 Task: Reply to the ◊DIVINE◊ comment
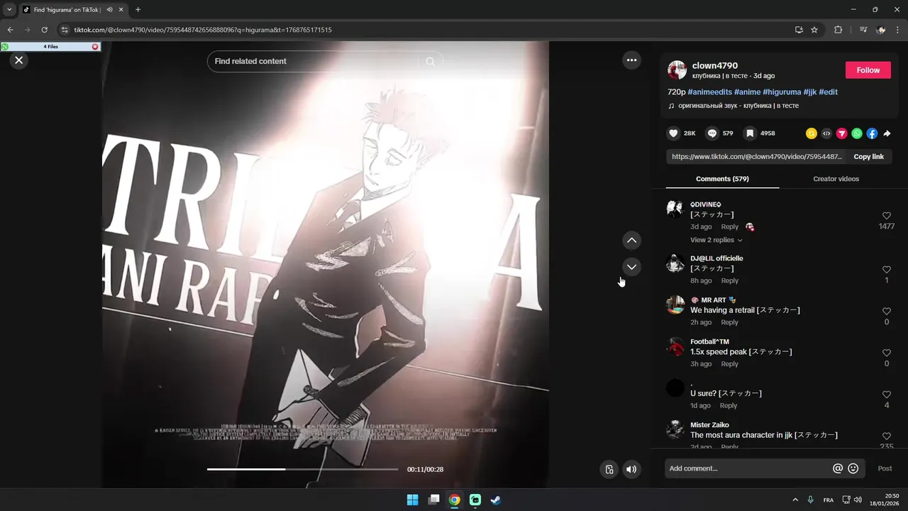(x=730, y=227)
